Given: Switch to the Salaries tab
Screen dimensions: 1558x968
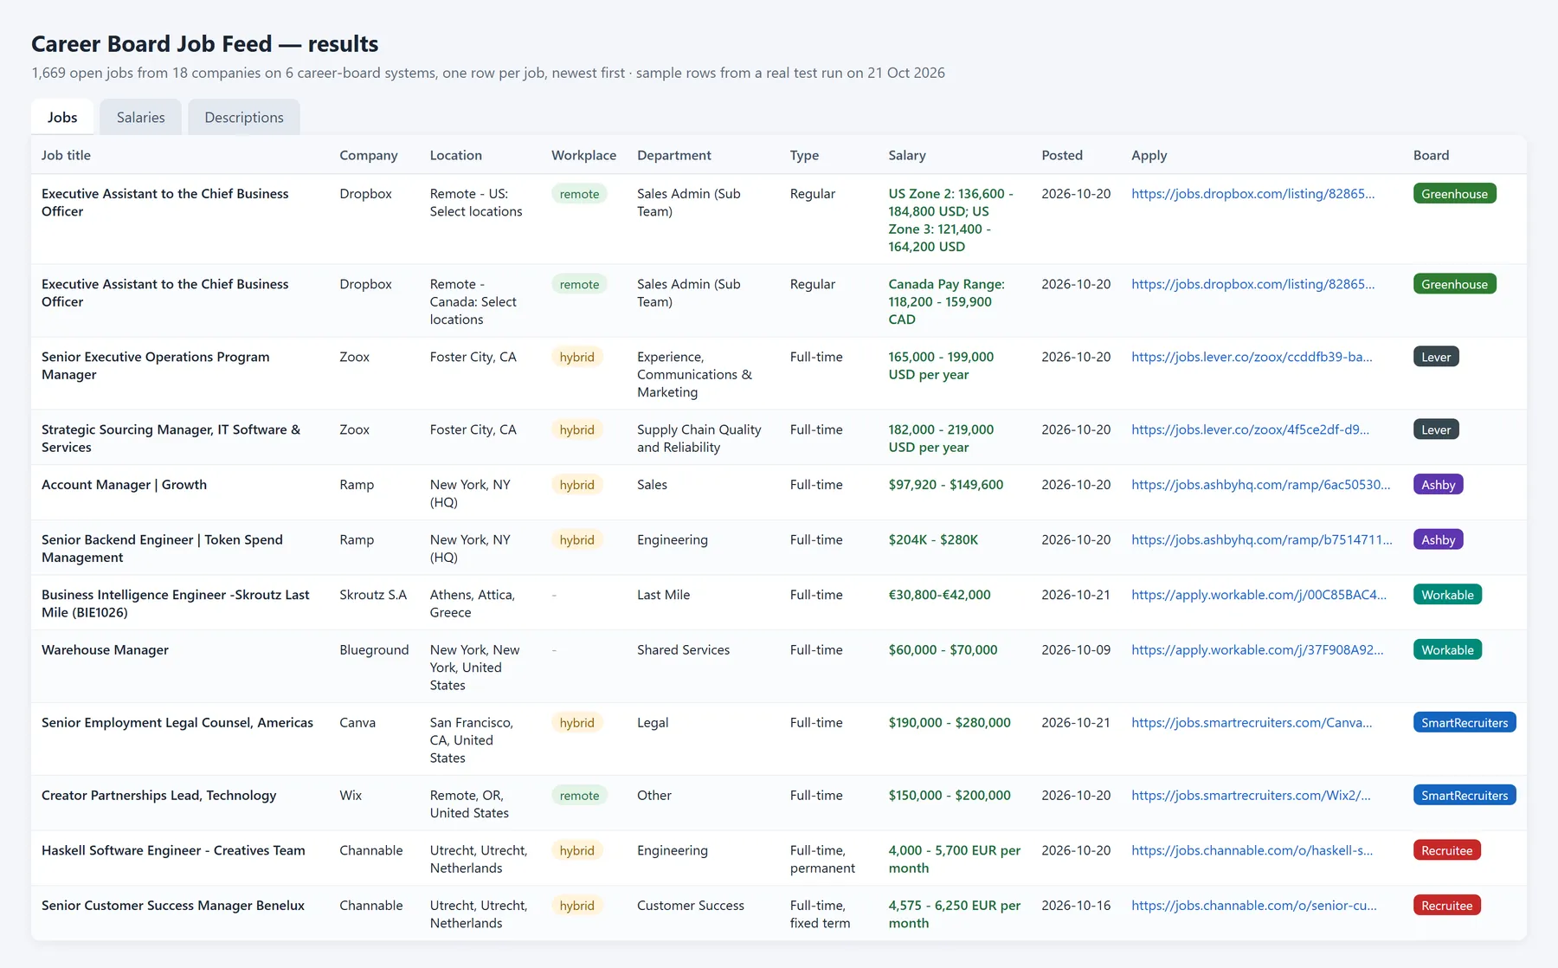Looking at the screenshot, I should (x=140, y=117).
